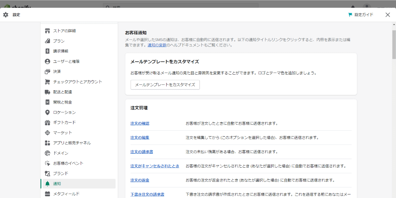Click the billing dollar icon beside 請求情報
396x198 pixels.
(48, 51)
